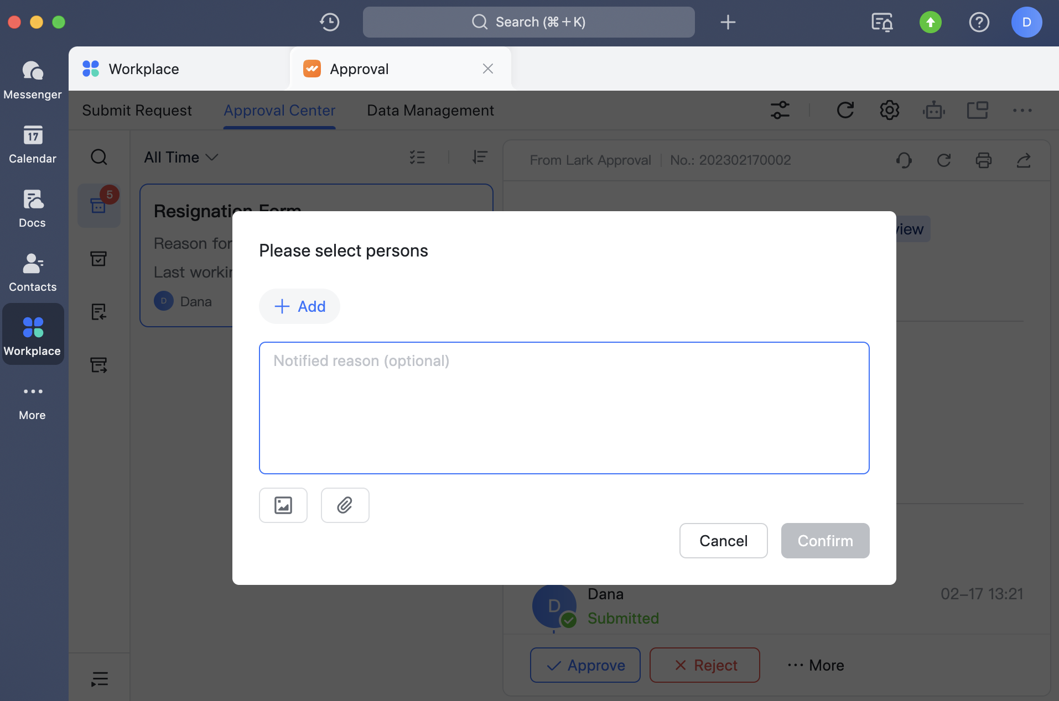Screen dimensions: 1059x701
Task: Open the history clock icon
Action: 330,22
